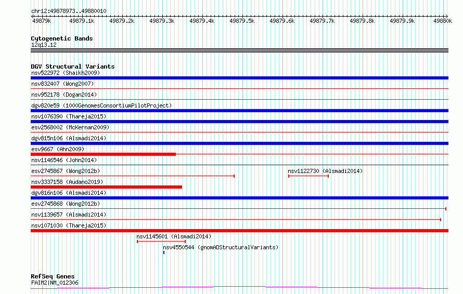
Task: Click the 49879.3k ruler label
Action: 162,21
